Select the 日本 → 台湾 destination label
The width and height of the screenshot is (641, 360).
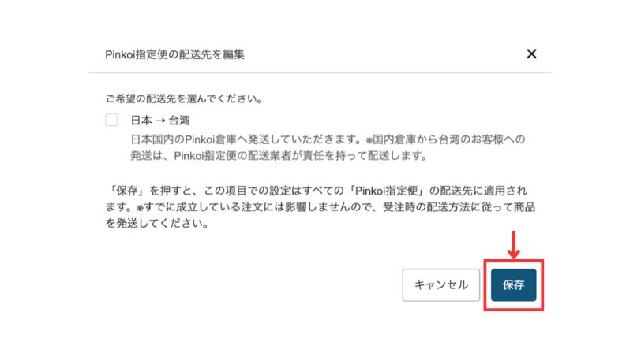click(x=160, y=121)
